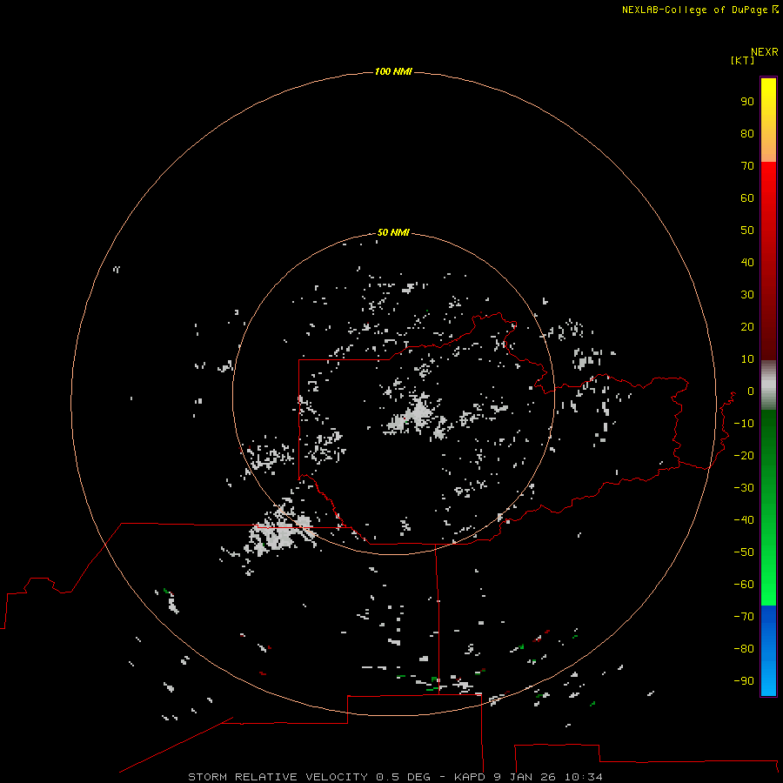Click the Storm Relative Velocity KAPD caption

coord(395,777)
